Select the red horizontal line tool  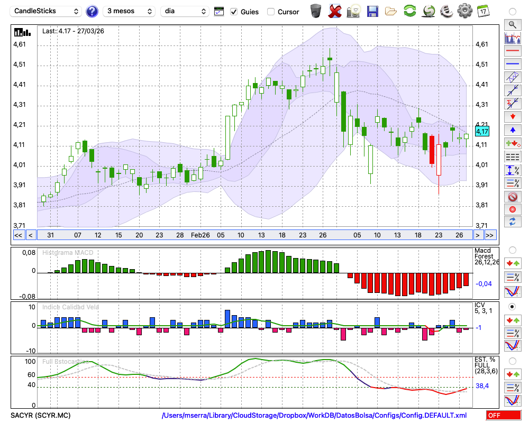(513, 51)
